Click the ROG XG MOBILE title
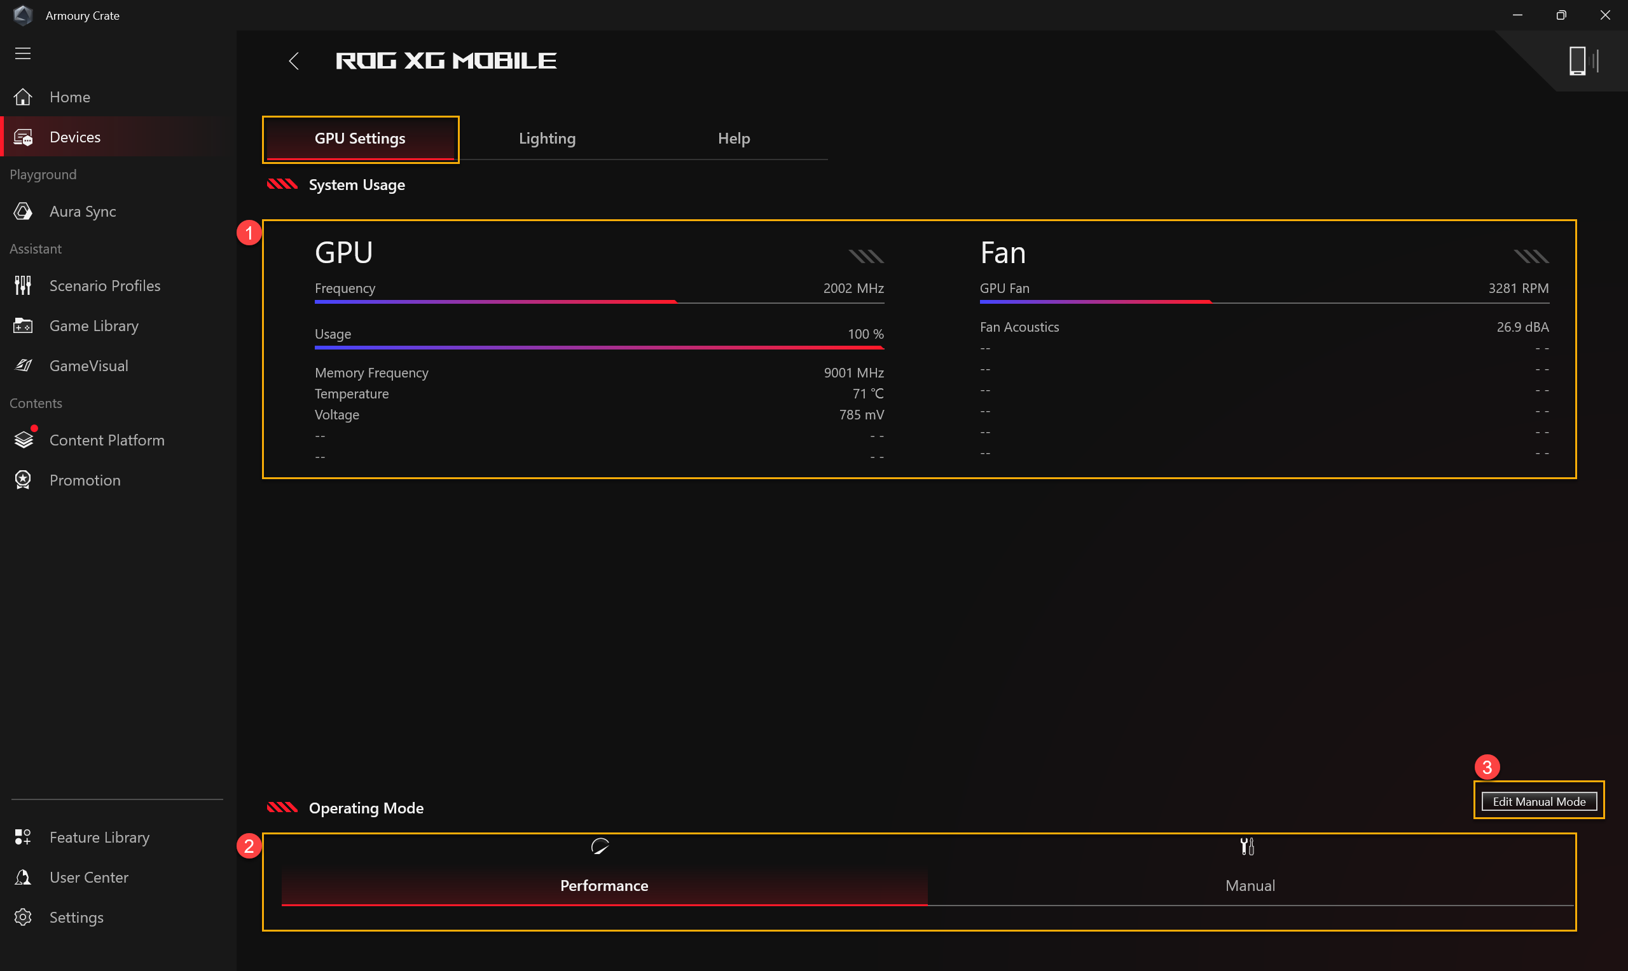 point(446,61)
